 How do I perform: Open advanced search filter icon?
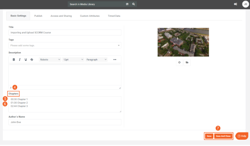127,4
